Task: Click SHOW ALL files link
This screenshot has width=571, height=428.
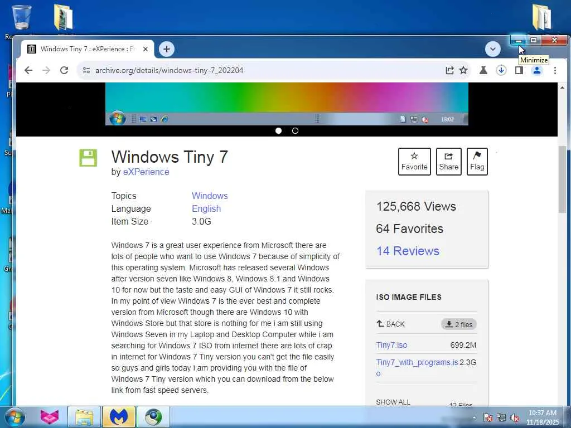Action: (393, 402)
